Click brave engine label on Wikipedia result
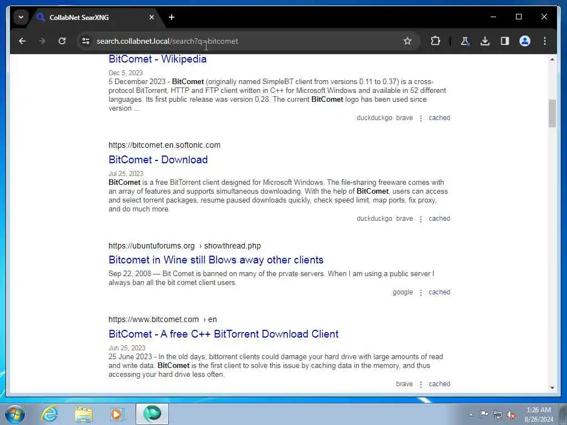 click(404, 118)
